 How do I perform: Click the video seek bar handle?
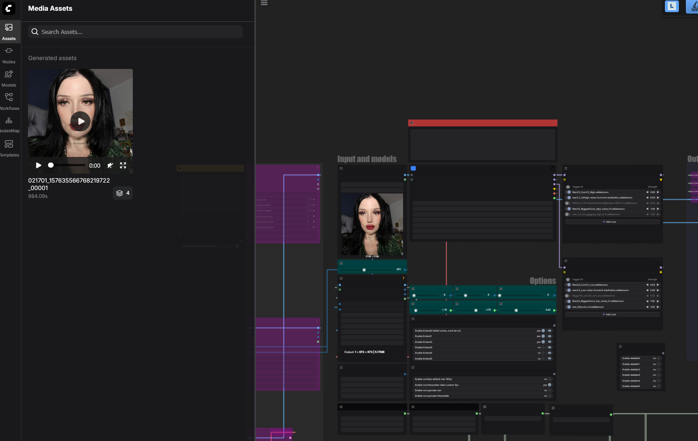click(51, 165)
